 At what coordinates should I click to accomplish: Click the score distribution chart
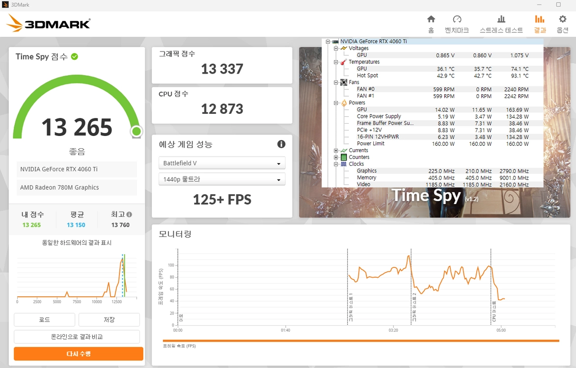pos(77,278)
